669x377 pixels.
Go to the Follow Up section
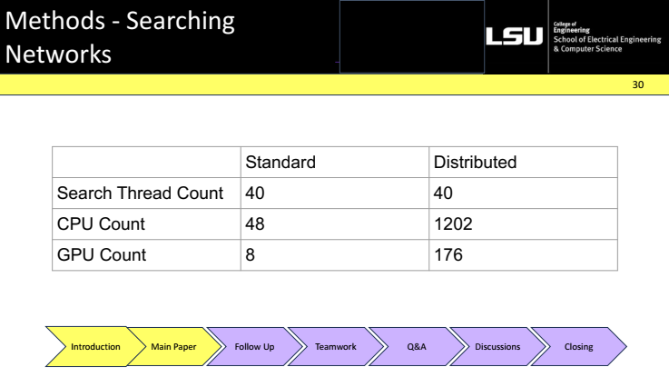(x=254, y=346)
